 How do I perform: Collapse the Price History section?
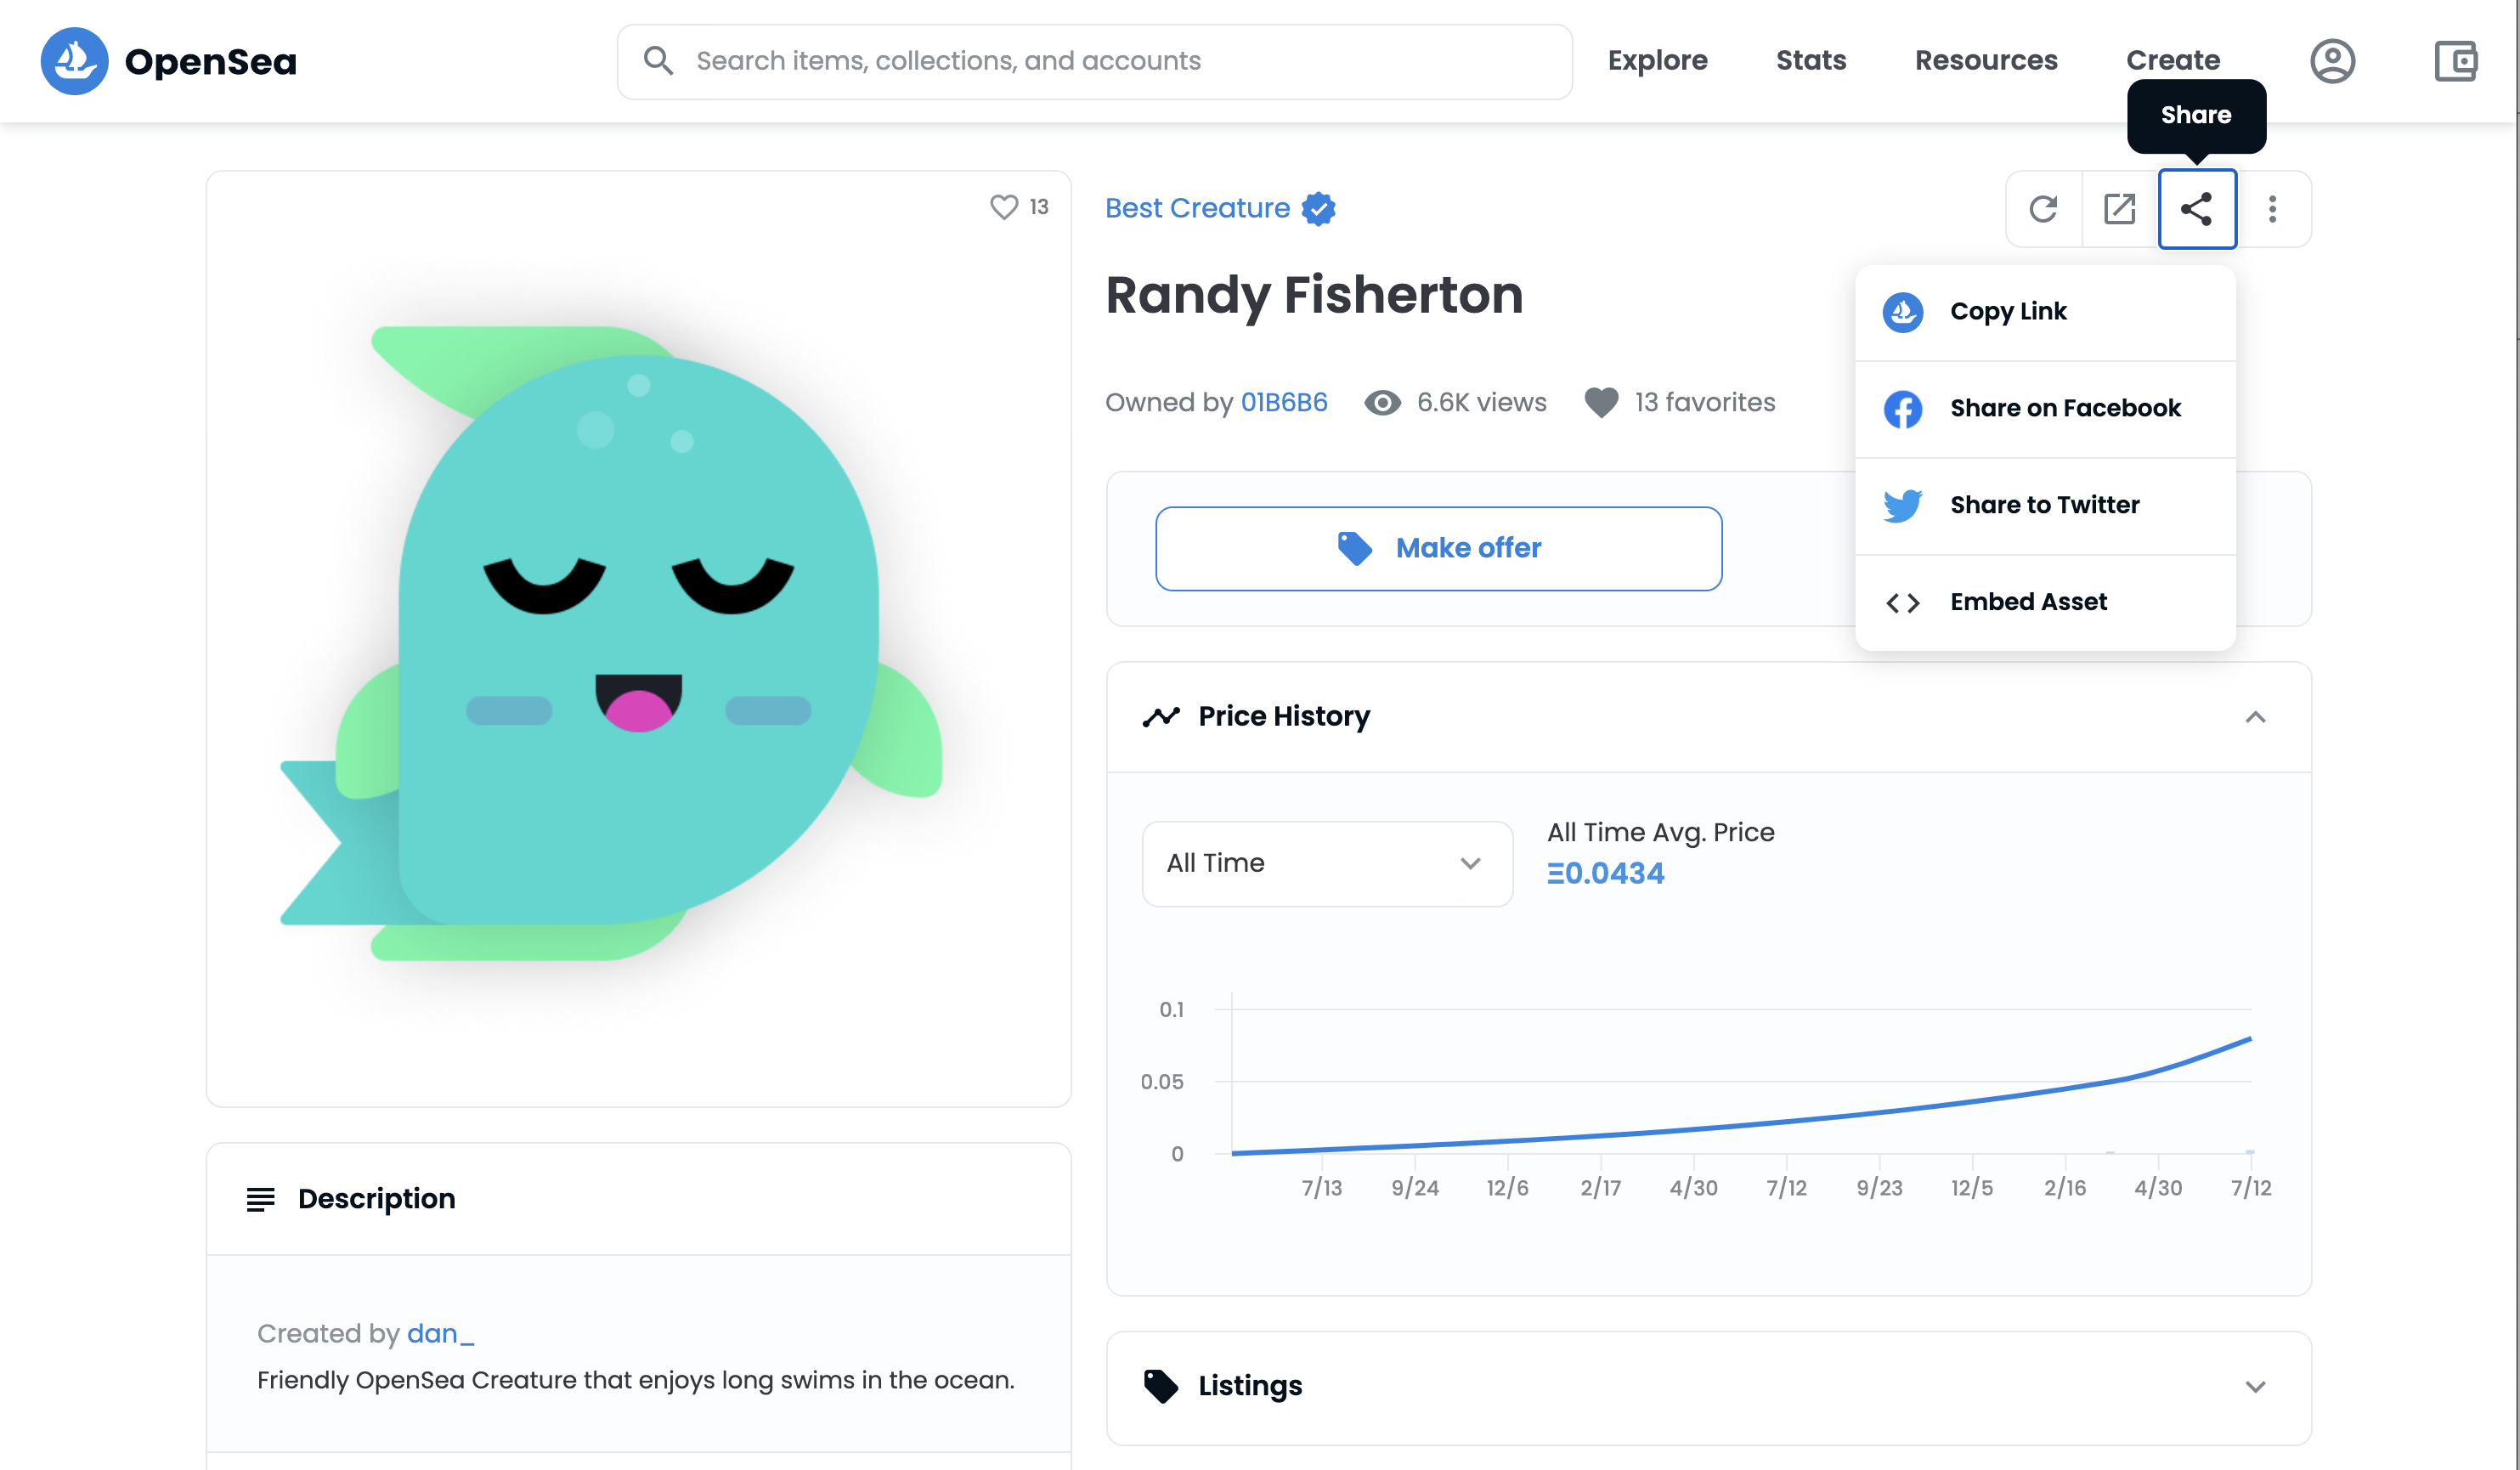tap(2256, 717)
